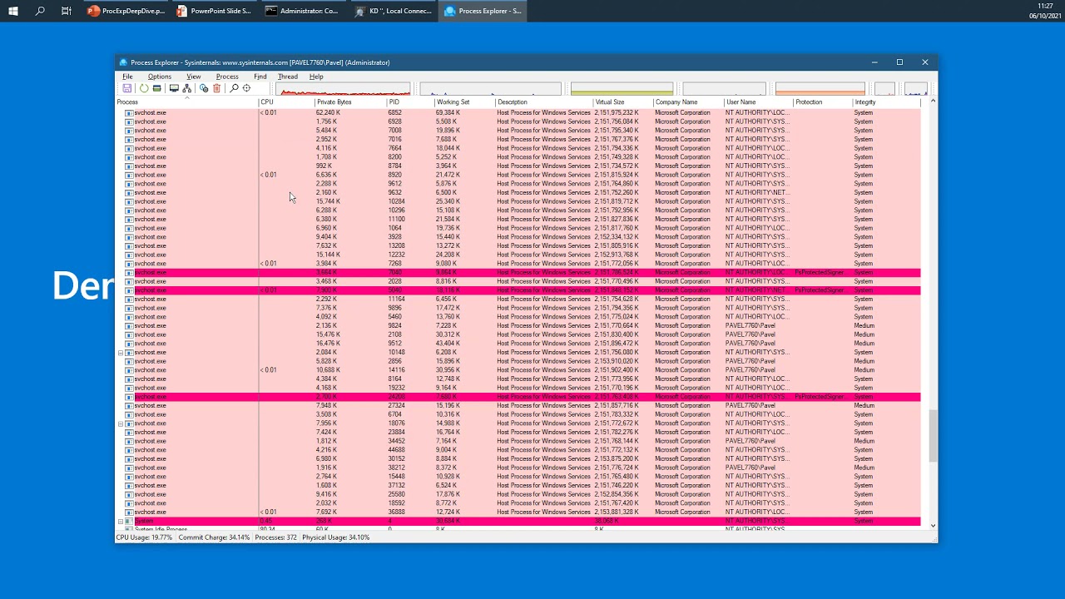
Task: Click the vertical scrollbar thumb
Action: (x=933, y=436)
